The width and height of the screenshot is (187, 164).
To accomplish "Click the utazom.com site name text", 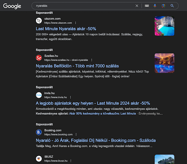I will [53, 19].
